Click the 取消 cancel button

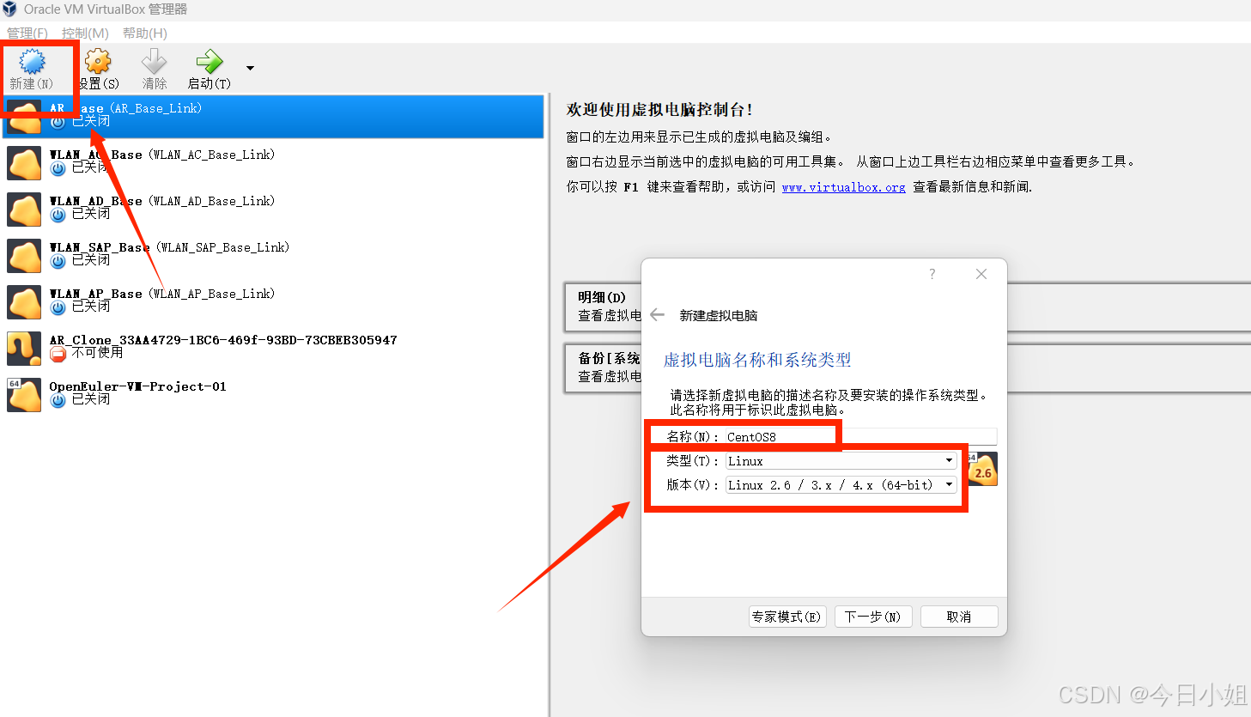(x=959, y=617)
